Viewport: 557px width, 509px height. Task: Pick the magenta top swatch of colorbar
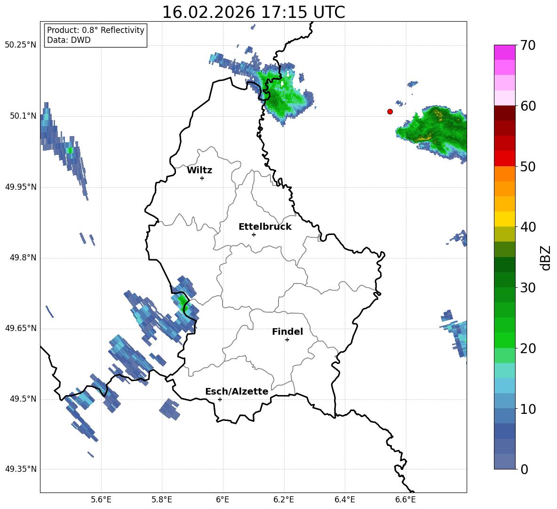pos(504,53)
